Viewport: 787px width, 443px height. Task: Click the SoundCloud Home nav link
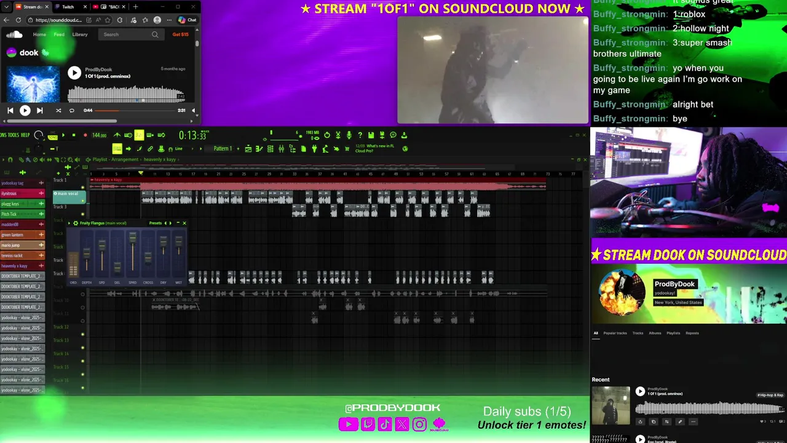39,34
